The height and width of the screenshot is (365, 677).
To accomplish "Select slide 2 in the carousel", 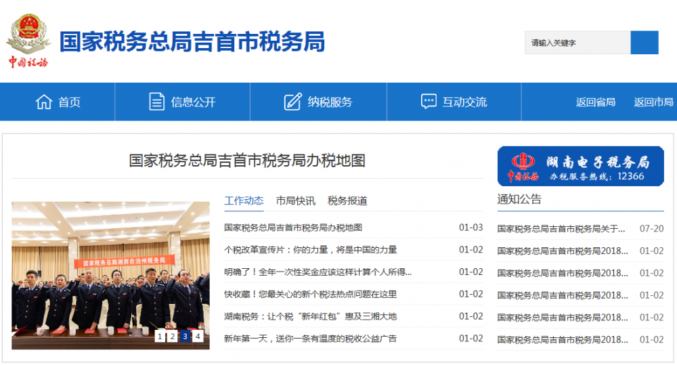I will (172, 336).
